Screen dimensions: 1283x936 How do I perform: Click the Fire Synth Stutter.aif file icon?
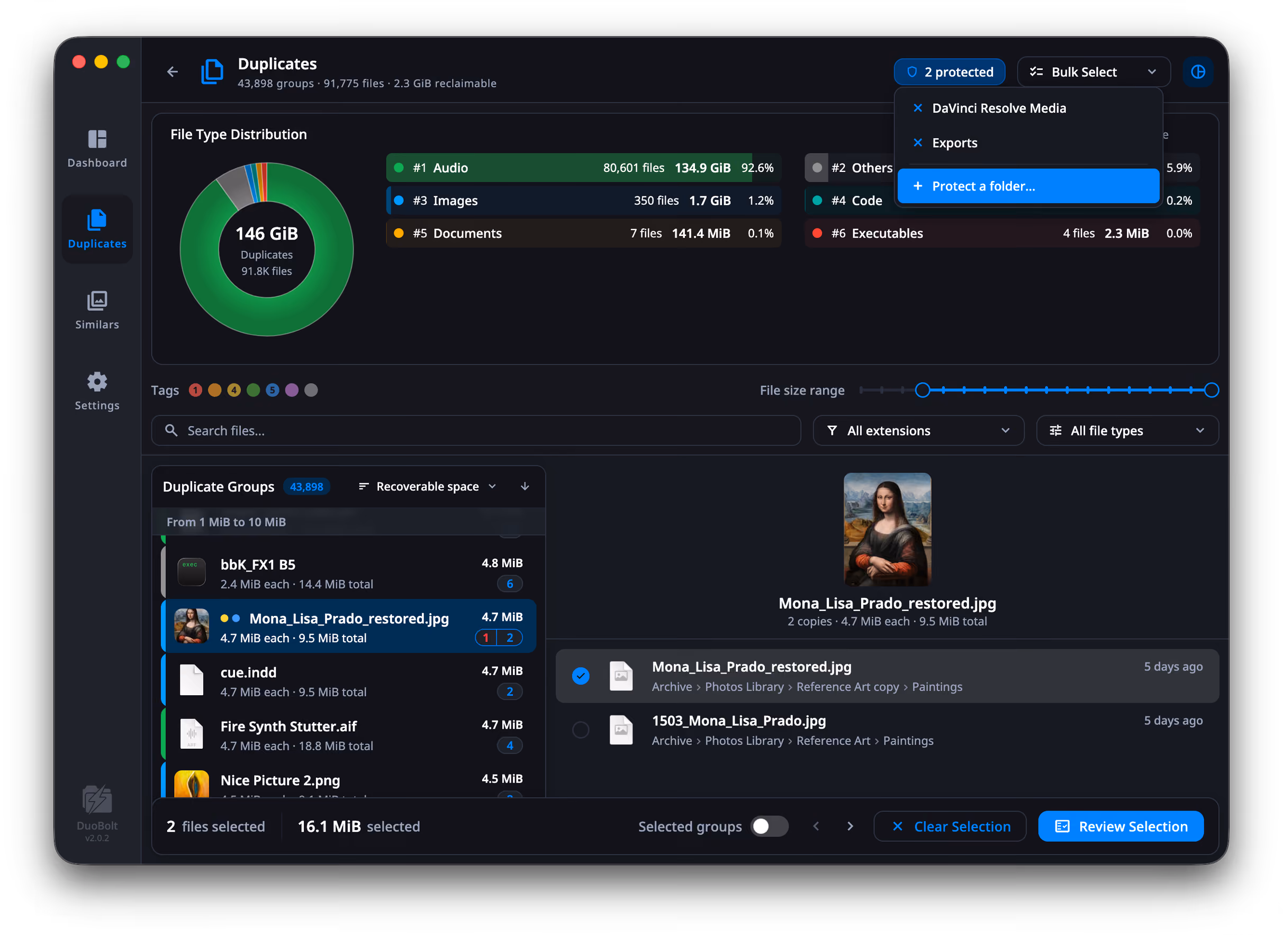click(x=192, y=734)
